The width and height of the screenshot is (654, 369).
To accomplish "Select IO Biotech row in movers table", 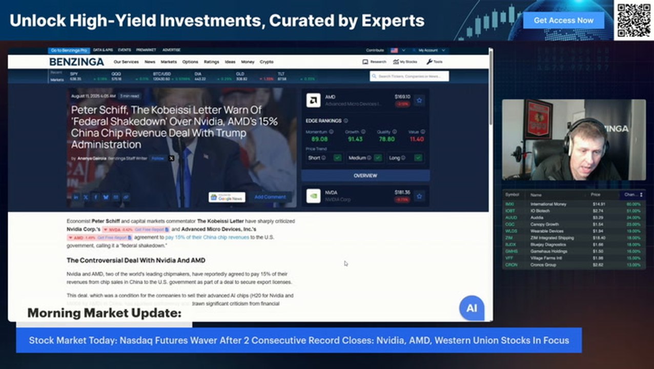I will [x=574, y=211].
